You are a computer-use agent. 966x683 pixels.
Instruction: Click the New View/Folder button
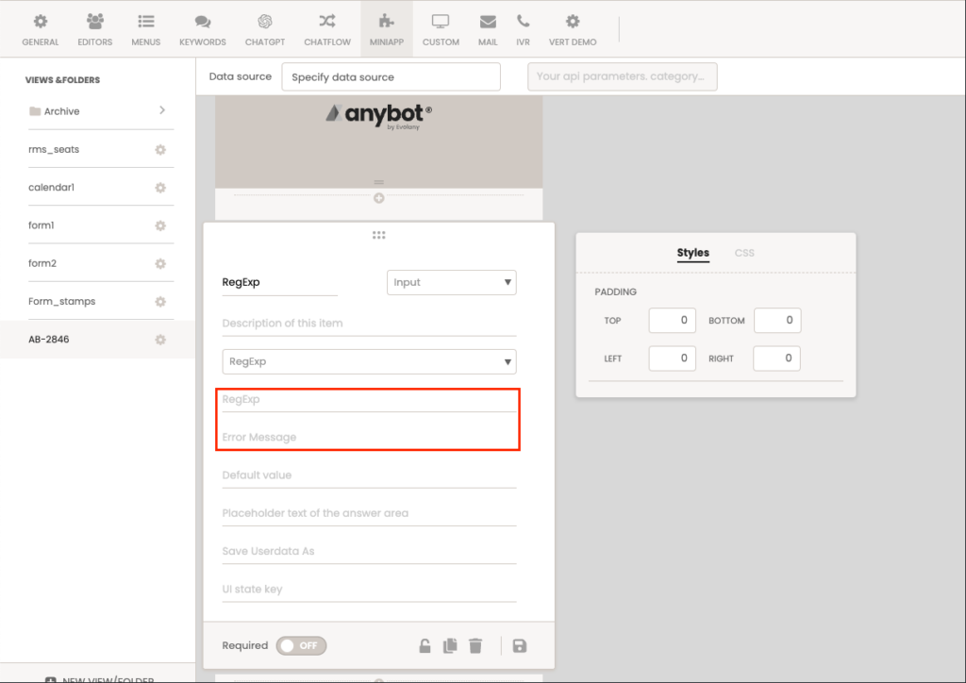(98, 677)
